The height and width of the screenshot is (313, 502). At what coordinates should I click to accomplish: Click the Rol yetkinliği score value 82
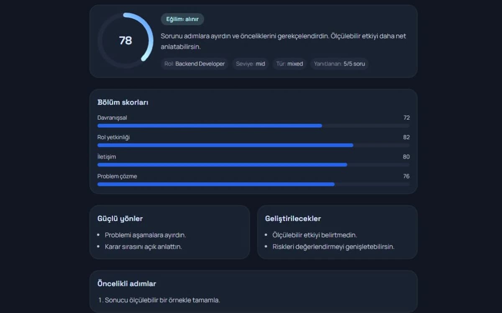tap(406, 137)
